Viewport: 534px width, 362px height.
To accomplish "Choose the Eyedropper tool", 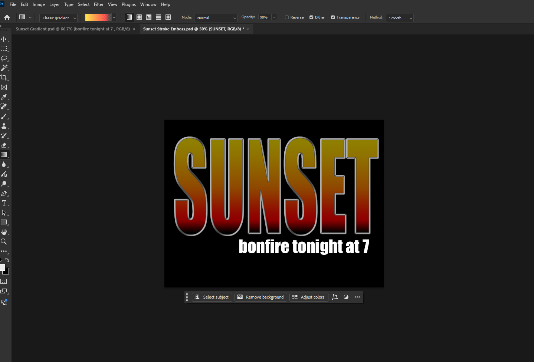I will 4,97.
